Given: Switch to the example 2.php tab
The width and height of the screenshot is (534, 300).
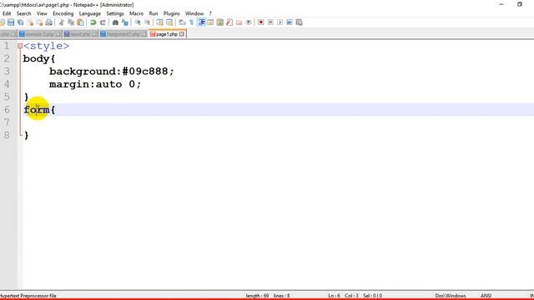Looking at the screenshot, I should (x=39, y=34).
